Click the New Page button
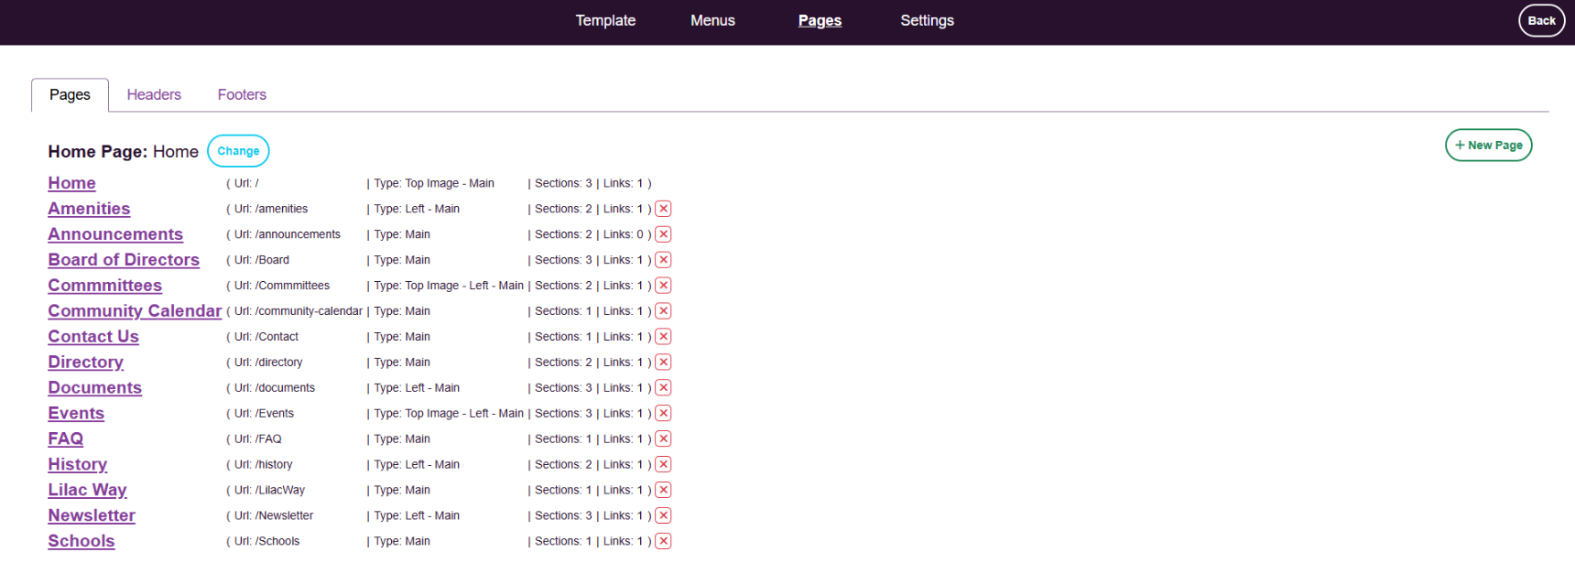1575x563 pixels. point(1488,145)
